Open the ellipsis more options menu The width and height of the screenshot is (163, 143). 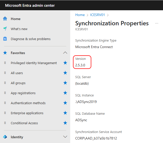(157, 23)
